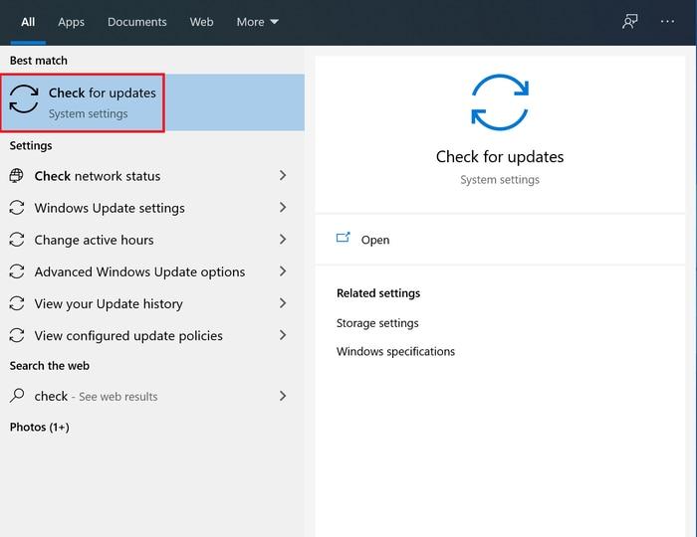Open Windows specifications related link
The width and height of the screenshot is (697, 537).
coord(395,351)
